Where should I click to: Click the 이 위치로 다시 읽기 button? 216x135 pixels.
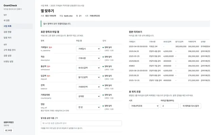[191, 106]
